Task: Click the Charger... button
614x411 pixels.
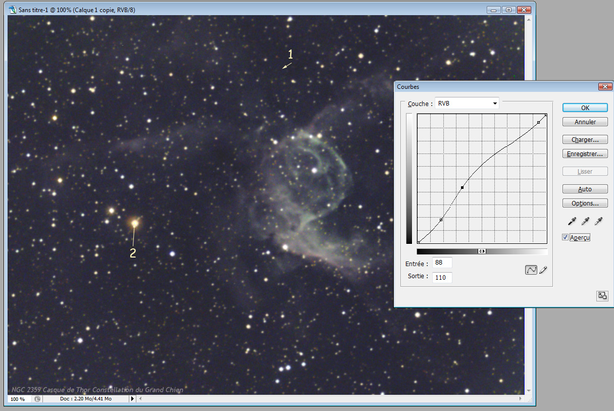Action: 585,139
